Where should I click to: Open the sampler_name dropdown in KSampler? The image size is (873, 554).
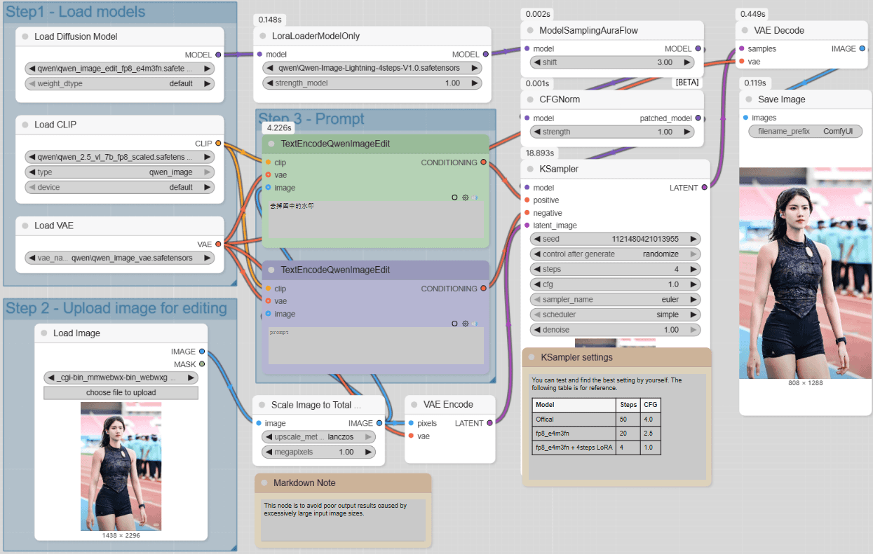[x=615, y=299]
